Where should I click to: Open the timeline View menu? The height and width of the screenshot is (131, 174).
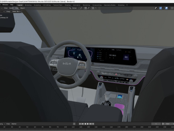tap(8, 124)
